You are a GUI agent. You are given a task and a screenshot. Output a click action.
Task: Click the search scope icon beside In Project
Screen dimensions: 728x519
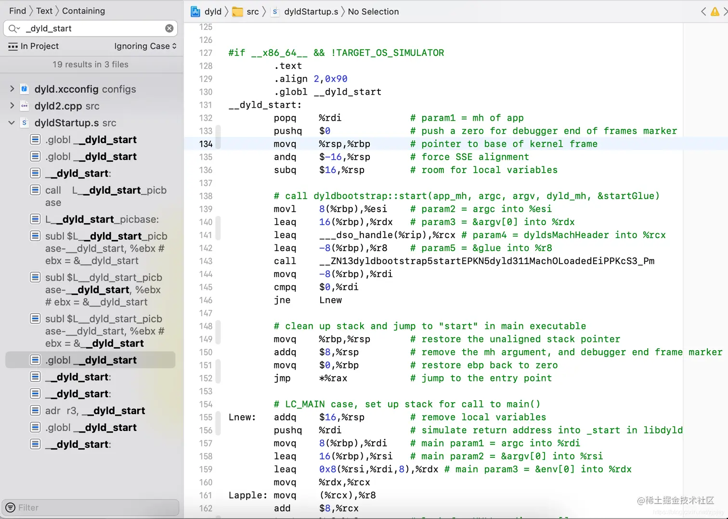13,46
